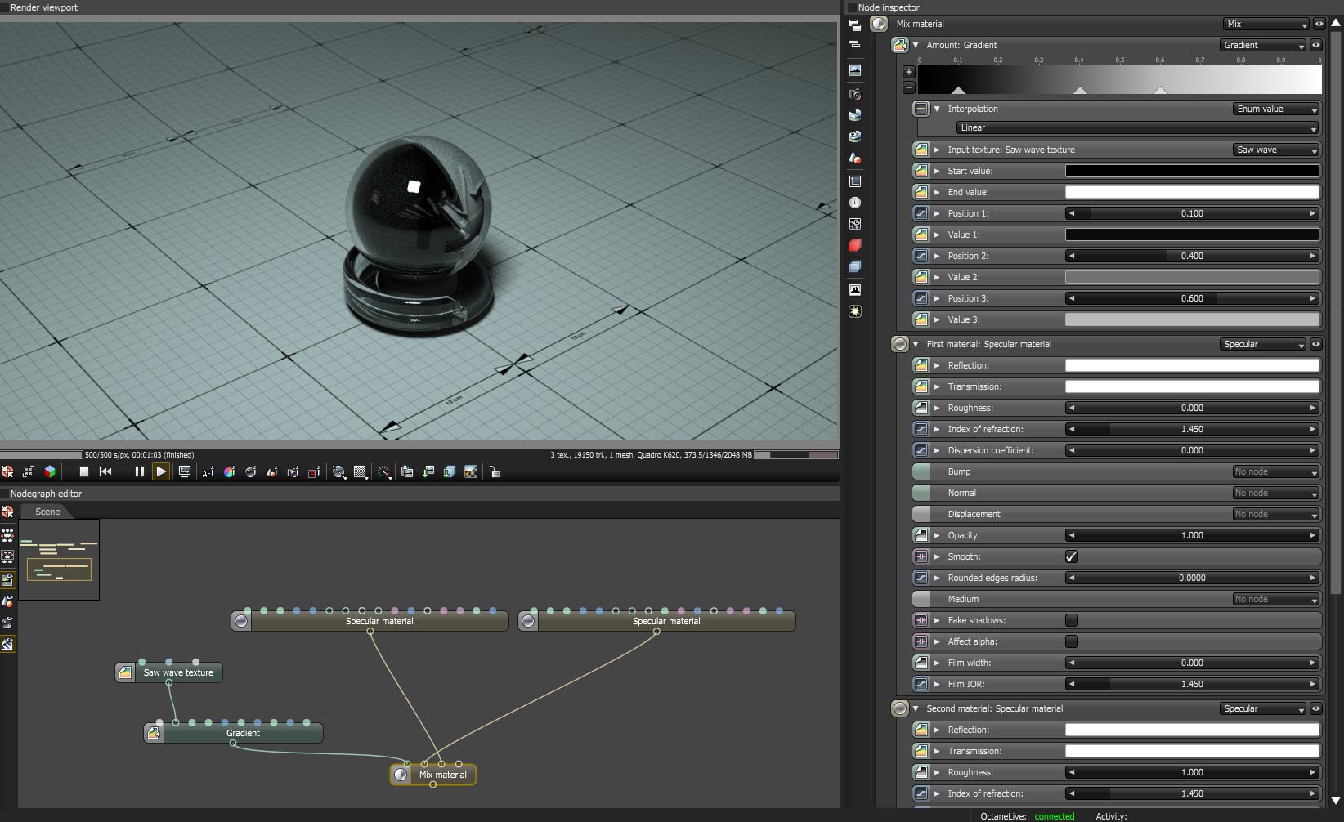
Task: Click the recenter icon in Nodegraph editor
Action: (7, 512)
